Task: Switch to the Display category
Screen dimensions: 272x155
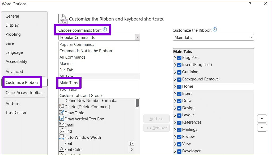Action: pos(24,25)
